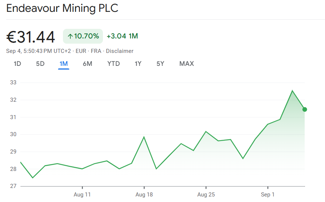Click the Aug 25 date marker
The width and height of the screenshot is (325, 202).
click(206, 194)
